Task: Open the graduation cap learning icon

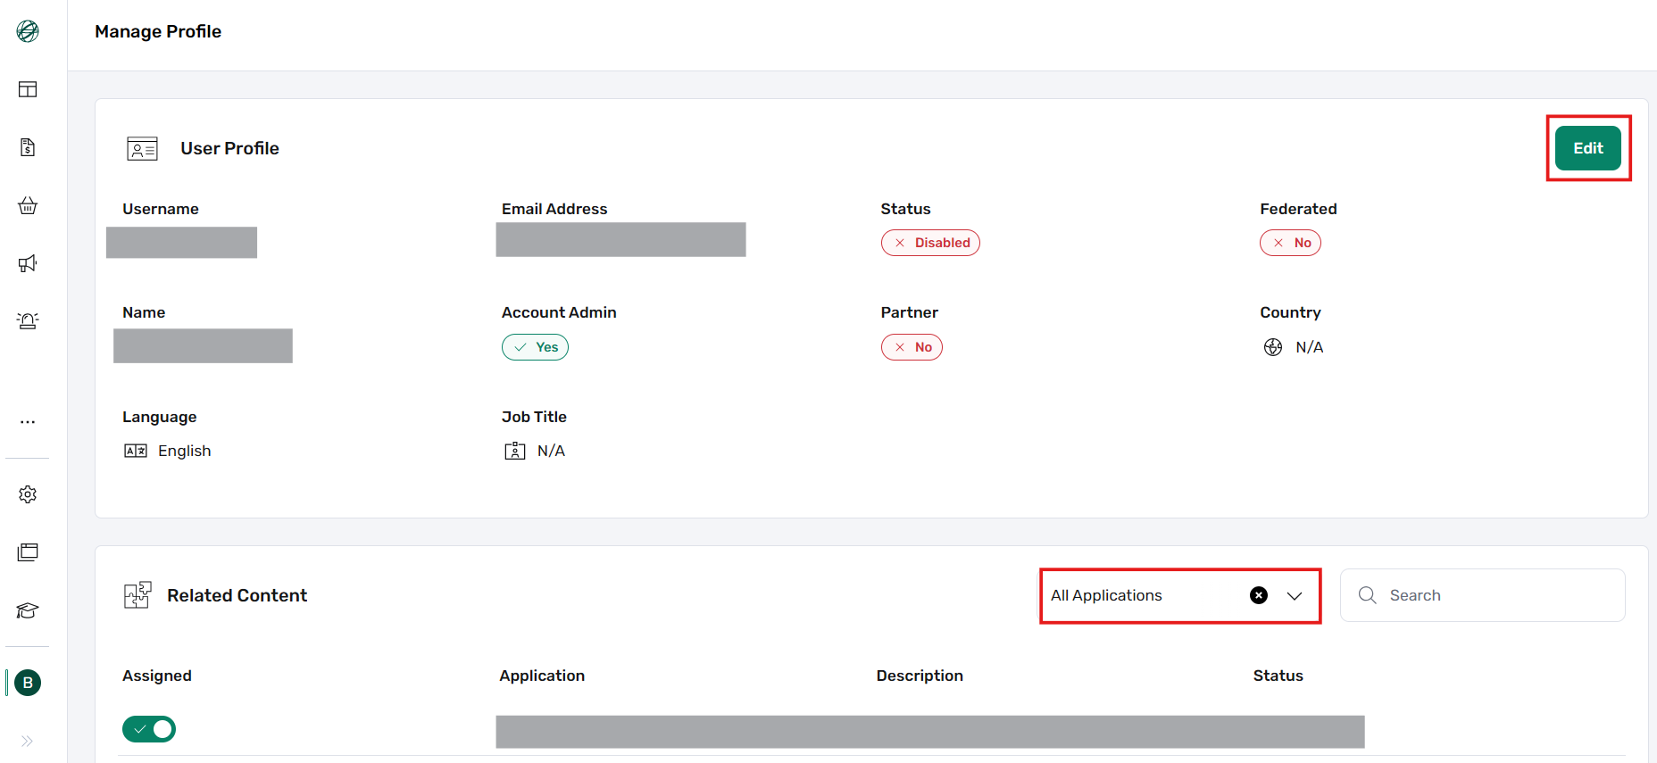Action: tap(28, 610)
